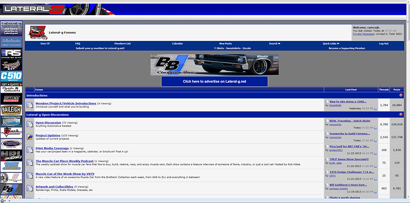Screen dimensions: 410x203
Task: Open 'Pics/poll for BBT FAB's '69...' thread
Action: (x=350, y=146)
